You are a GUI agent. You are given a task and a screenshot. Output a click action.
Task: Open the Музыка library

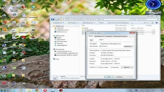tap(60, 43)
